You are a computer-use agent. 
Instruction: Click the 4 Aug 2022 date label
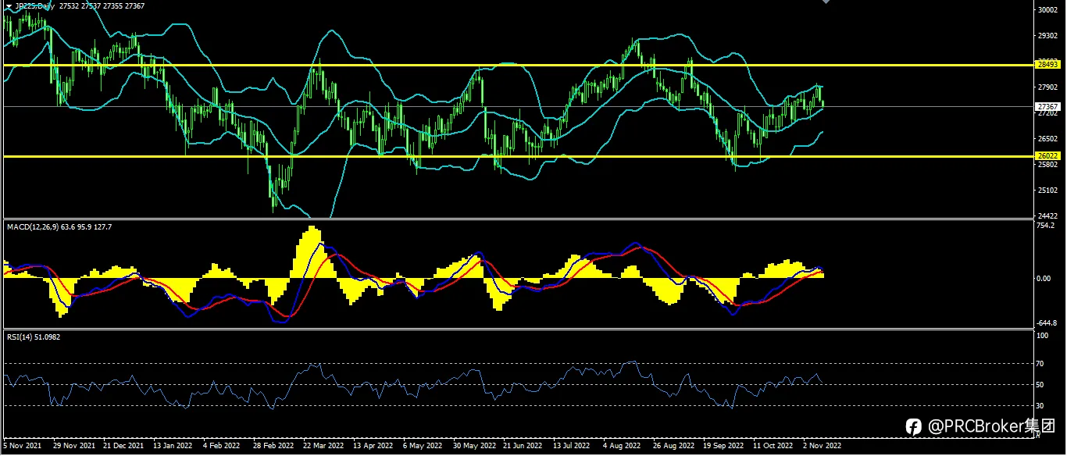coord(621,446)
